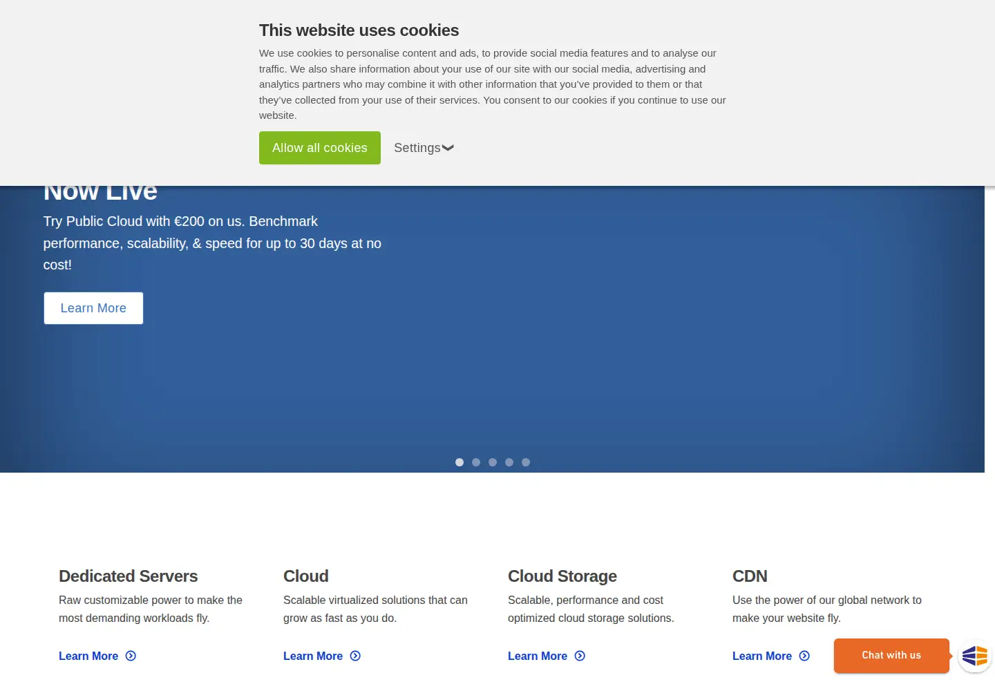
Task: Expand the cookie Settings dropdown
Action: point(424,148)
